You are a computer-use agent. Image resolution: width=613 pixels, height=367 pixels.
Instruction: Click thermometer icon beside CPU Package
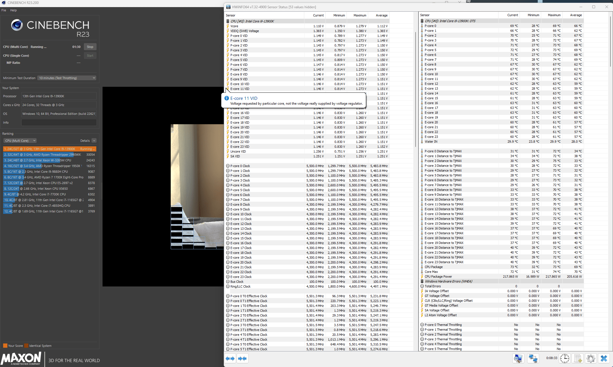click(422, 267)
